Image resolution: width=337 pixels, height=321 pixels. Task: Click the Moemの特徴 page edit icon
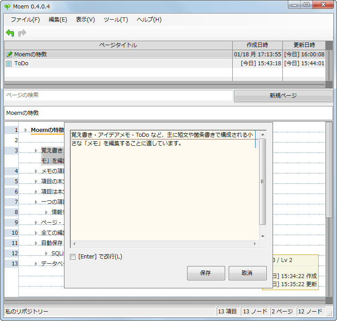click(9, 55)
